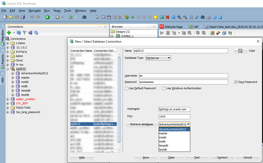Click the Zoom In magnifier icon
The image size is (263, 163).
click(x=179, y=17)
